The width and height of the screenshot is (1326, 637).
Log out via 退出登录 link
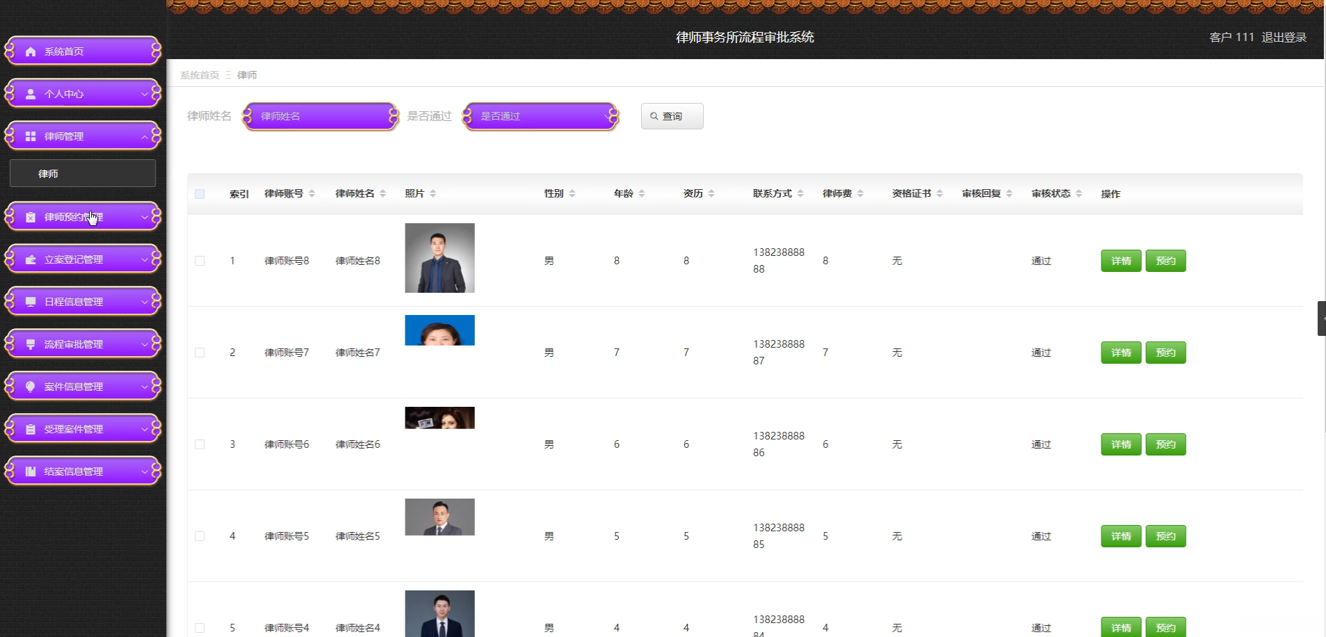pos(1284,38)
